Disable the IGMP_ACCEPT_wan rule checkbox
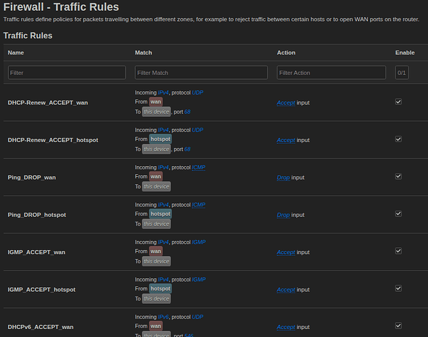Screen dimensions: 428x337 pos(398,251)
